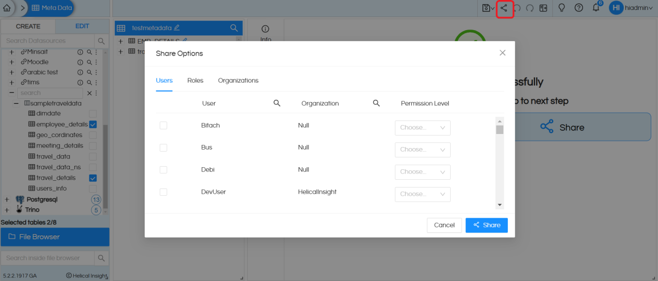Click the Search inside file browser field

coord(47,258)
